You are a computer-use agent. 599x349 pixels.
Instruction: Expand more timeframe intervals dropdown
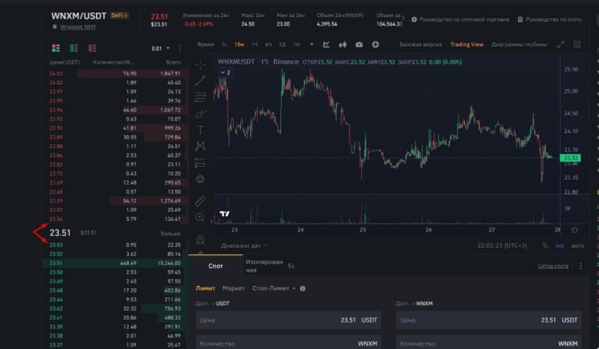[x=312, y=44]
